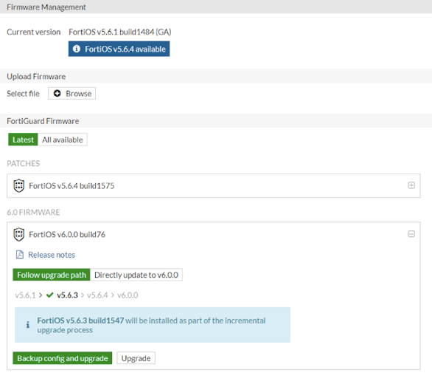The width and height of the screenshot is (432, 384).
Task: Click shield icon beside FortiOS v5.6.4 build1575
Action: coord(19,185)
